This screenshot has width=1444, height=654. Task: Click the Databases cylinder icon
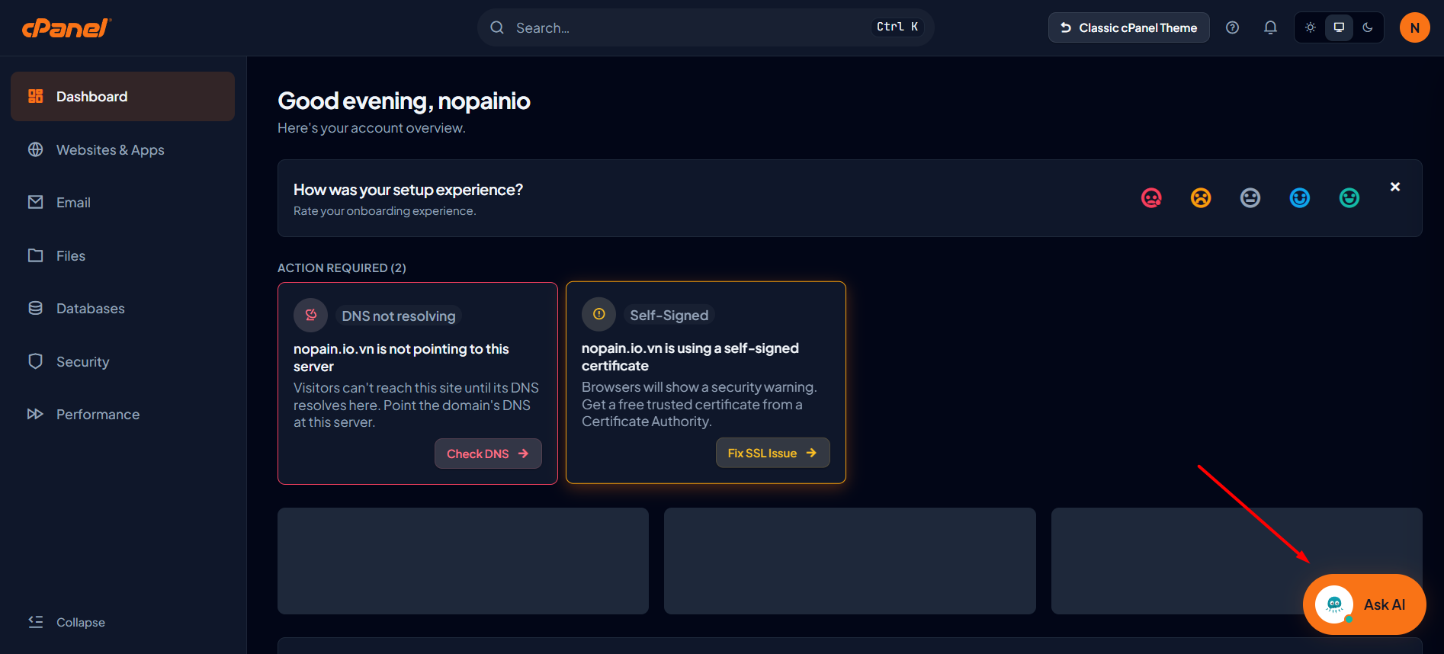[x=36, y=308]
